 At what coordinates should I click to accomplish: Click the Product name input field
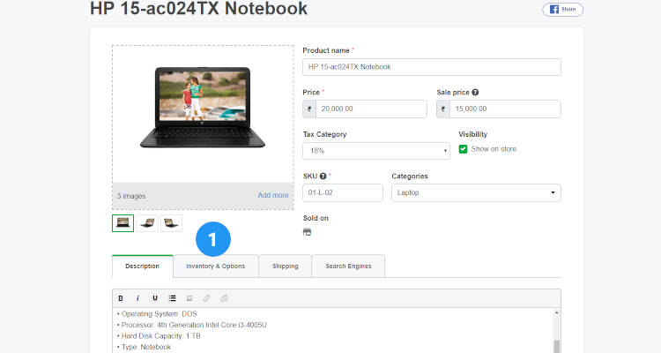coord(432,67)
